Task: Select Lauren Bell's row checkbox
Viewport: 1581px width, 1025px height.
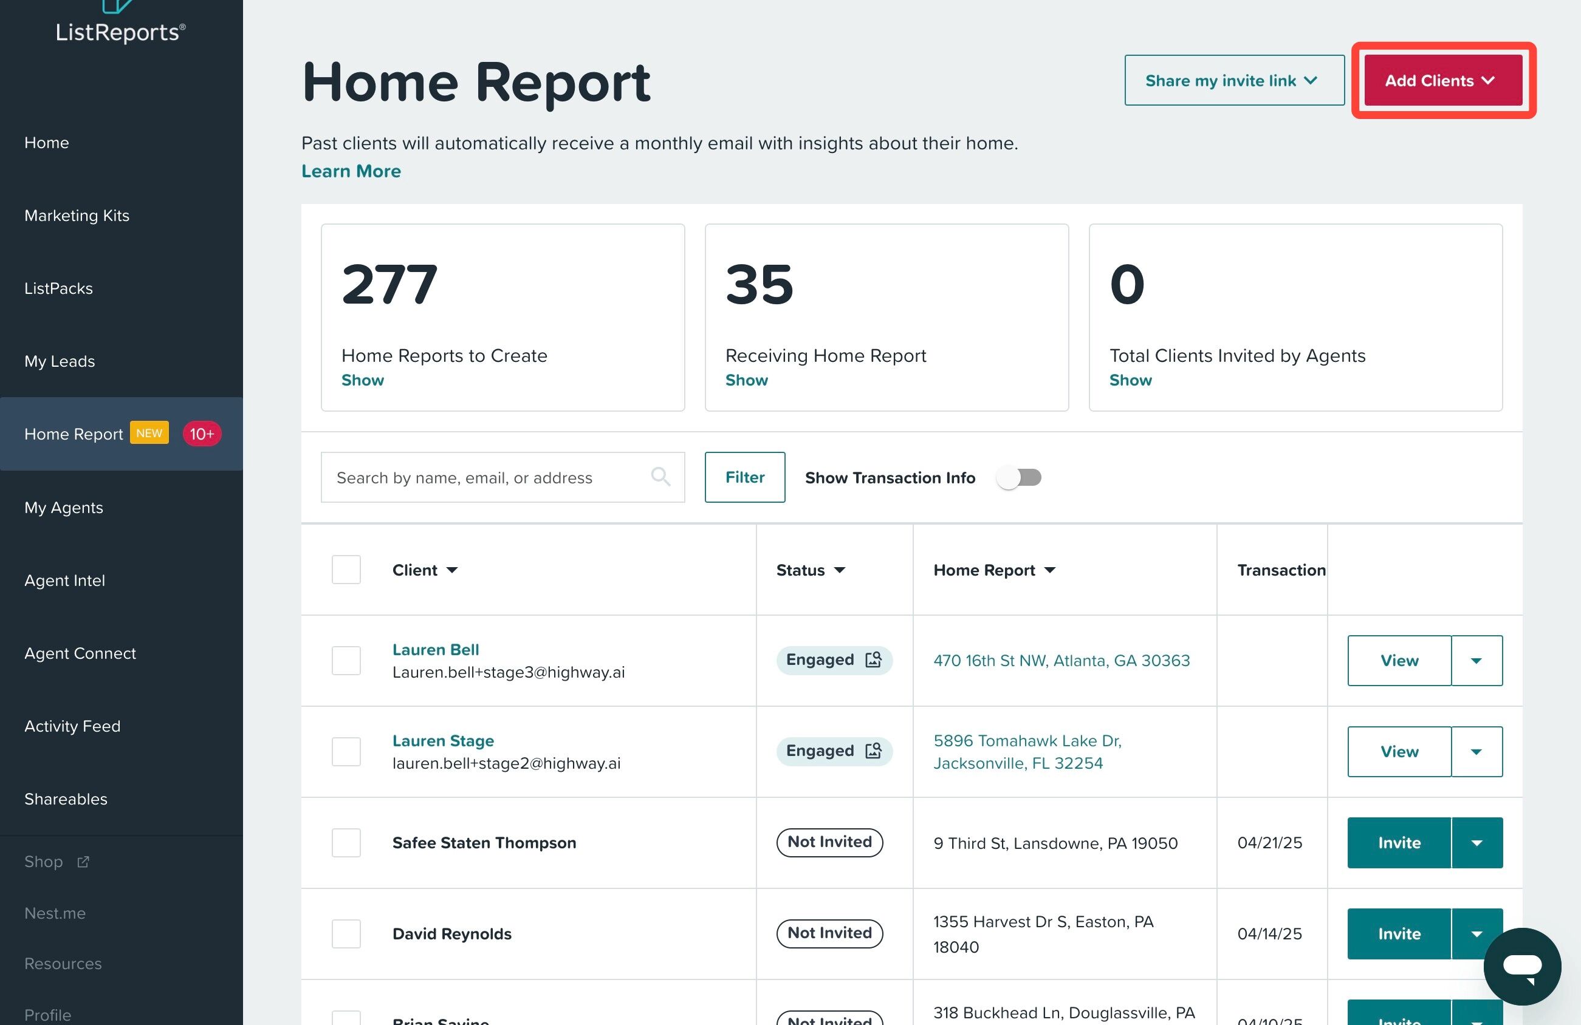Action: pyautogui.click(x=346, y=661)
